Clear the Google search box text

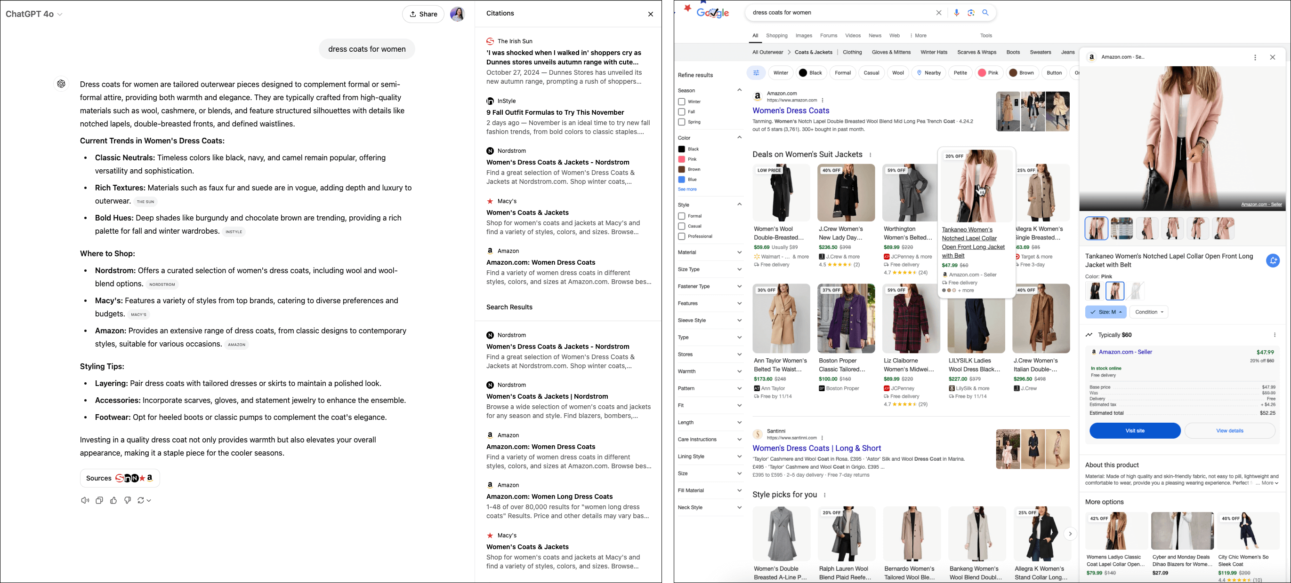[x=939, y=13]
